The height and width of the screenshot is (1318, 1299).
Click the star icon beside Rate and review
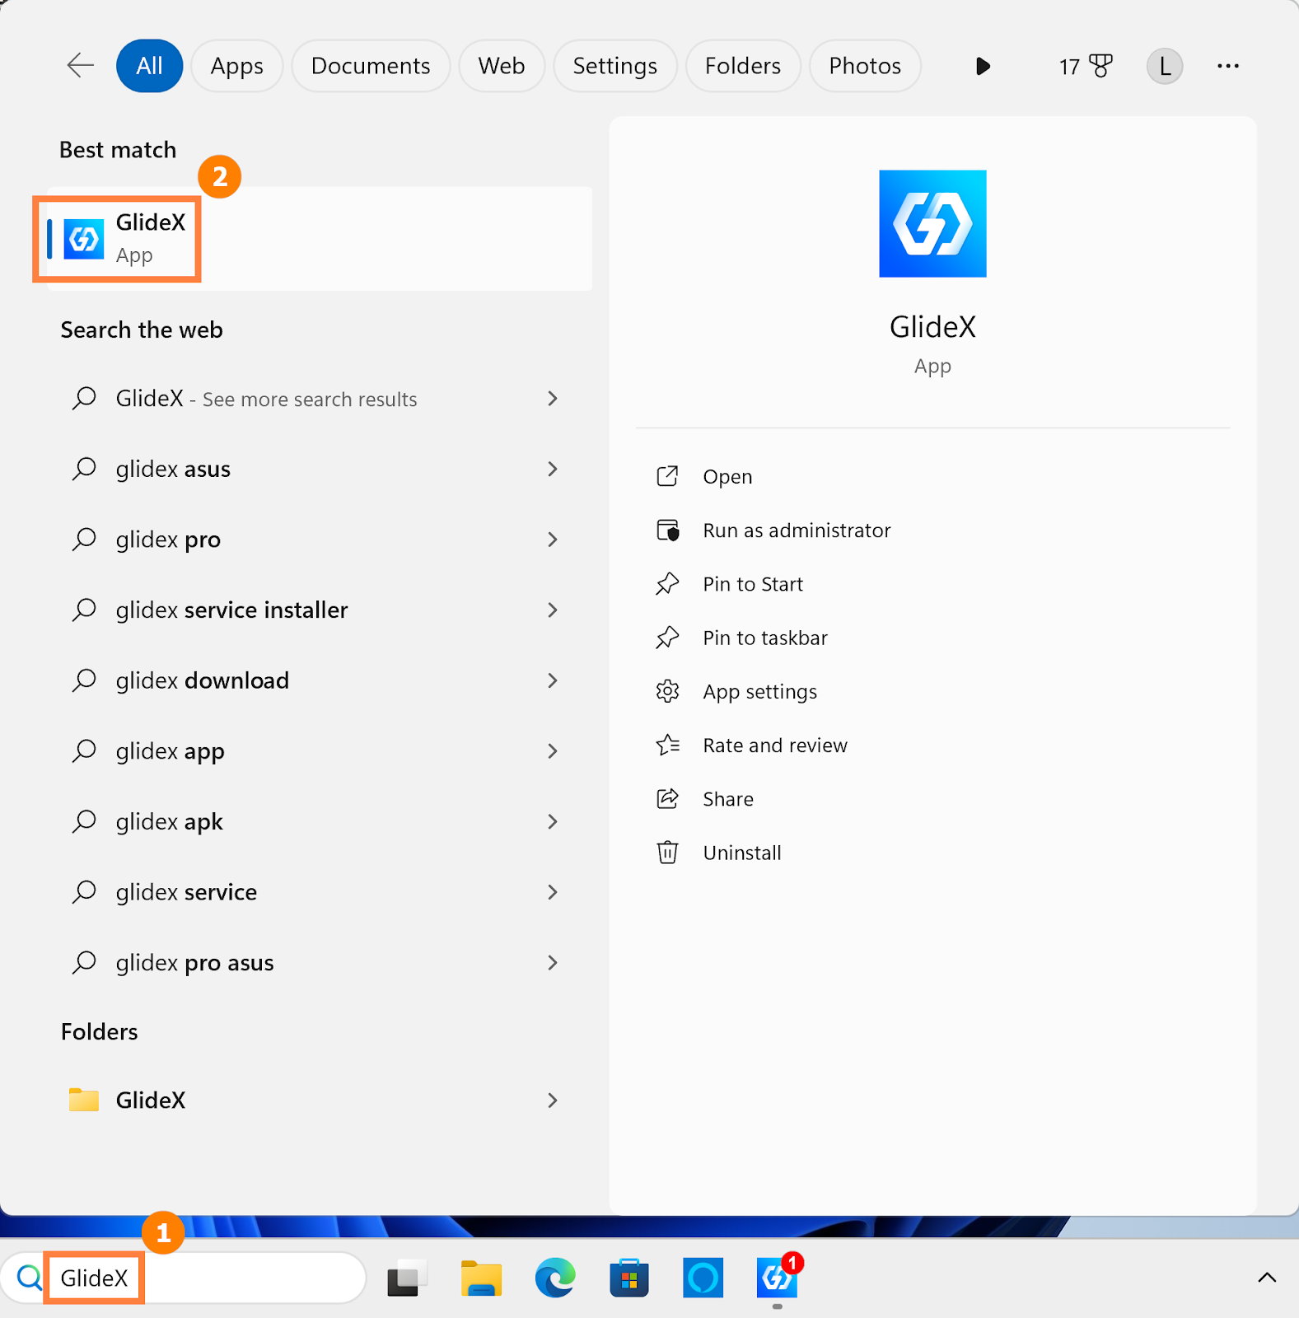click(x=668, y=745)
